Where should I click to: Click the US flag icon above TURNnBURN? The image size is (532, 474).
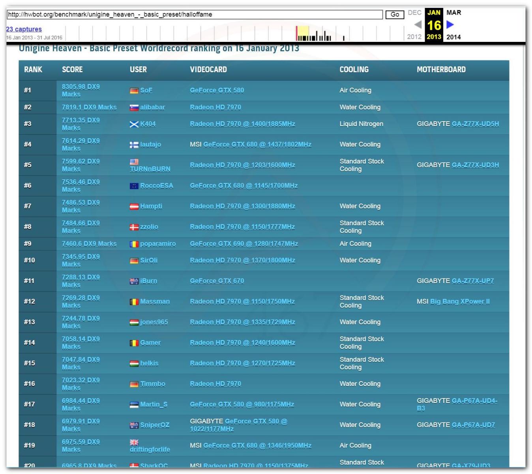(x=134, y=162)
